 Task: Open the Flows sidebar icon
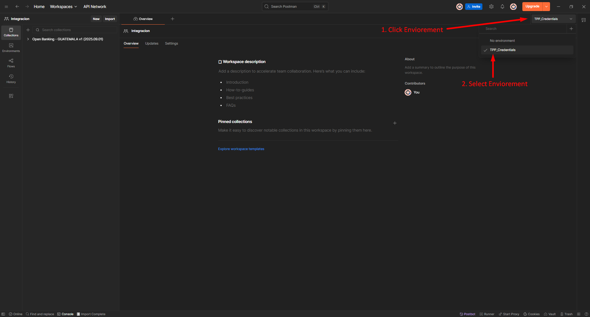click(x=11, y=63)
